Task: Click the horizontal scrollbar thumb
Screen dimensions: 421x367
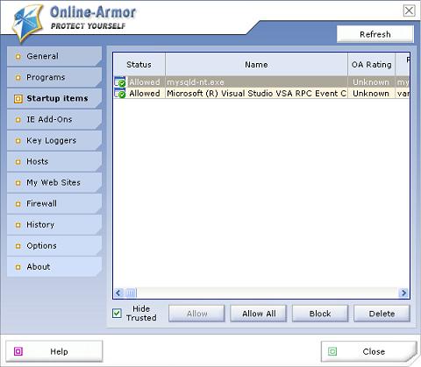Action: pyautogui.click(x=131, y=293)
